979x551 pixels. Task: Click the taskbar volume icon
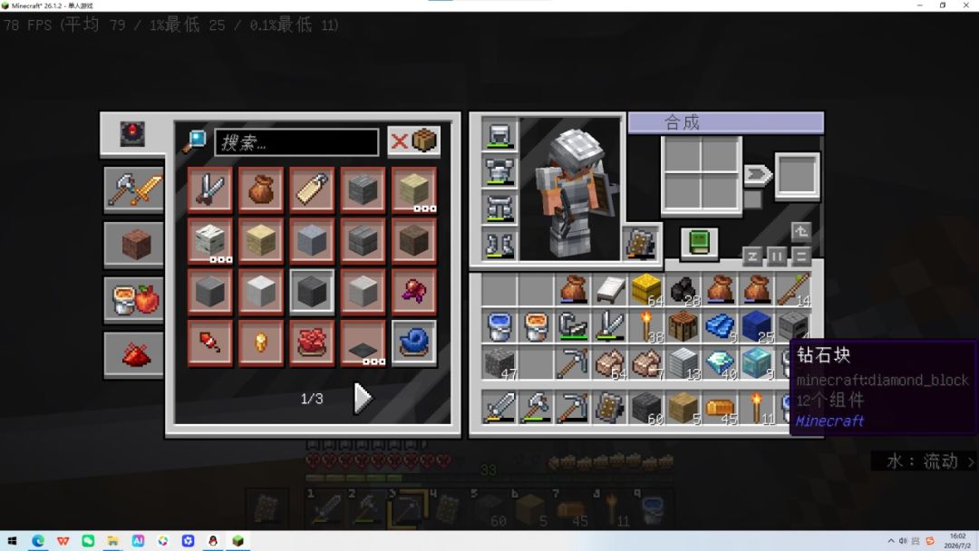[903, 541]
